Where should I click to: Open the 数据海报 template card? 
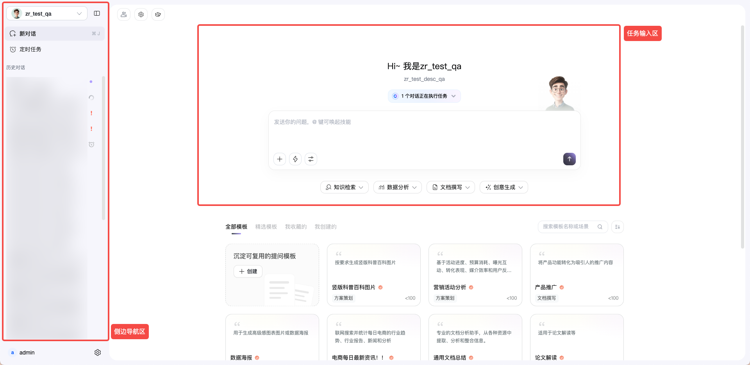pos(272,338)
